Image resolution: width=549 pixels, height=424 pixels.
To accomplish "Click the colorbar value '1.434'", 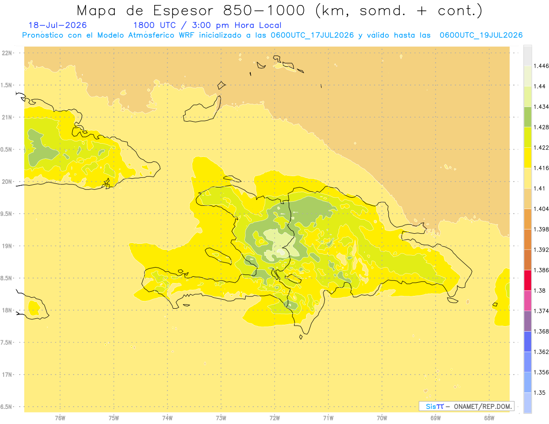I will 542,107.
